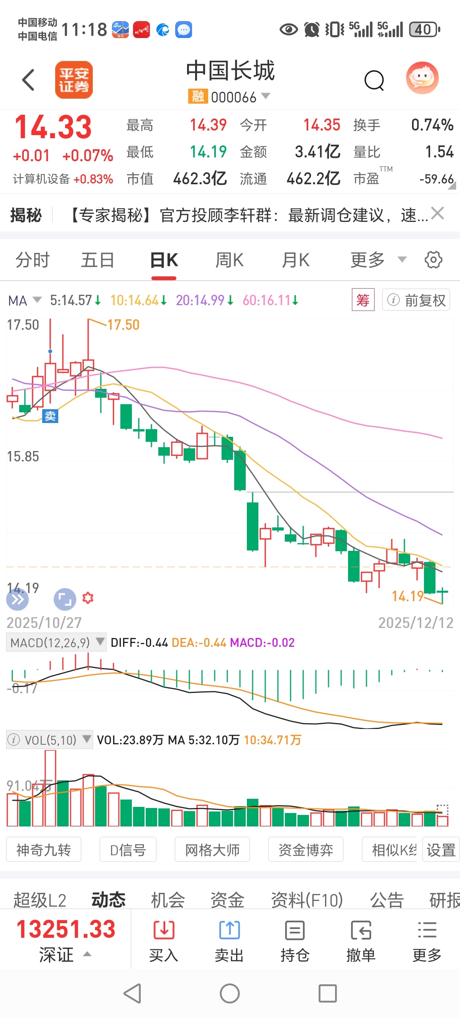The height and width of the screenshot is (1018, 460).
Task: Open the 资金 tab
Action: 227,900
